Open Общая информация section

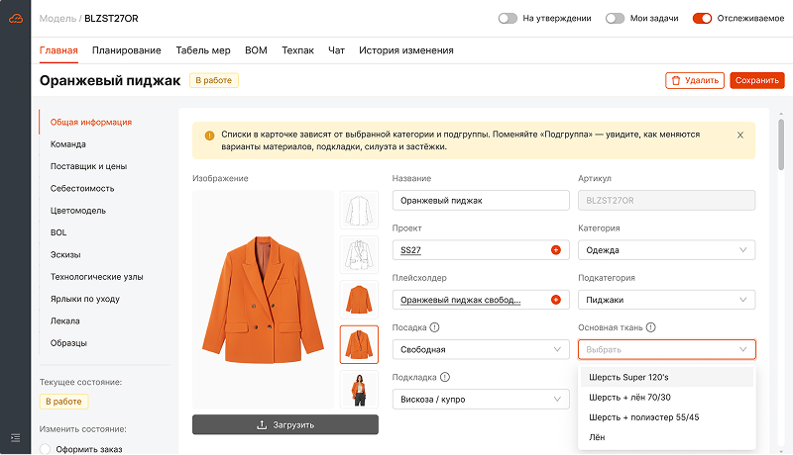[91, 122]
